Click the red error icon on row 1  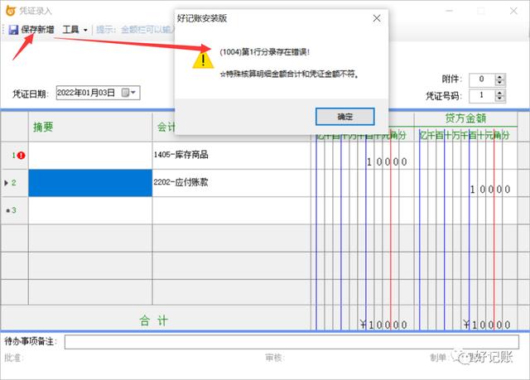coord(22,156)
